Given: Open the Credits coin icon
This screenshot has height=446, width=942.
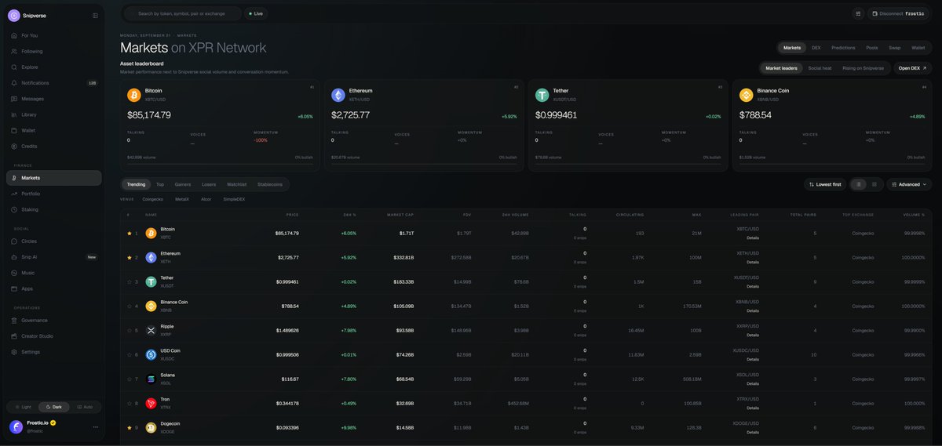Looking at the screenshot, I should click(x=14, y=146).
